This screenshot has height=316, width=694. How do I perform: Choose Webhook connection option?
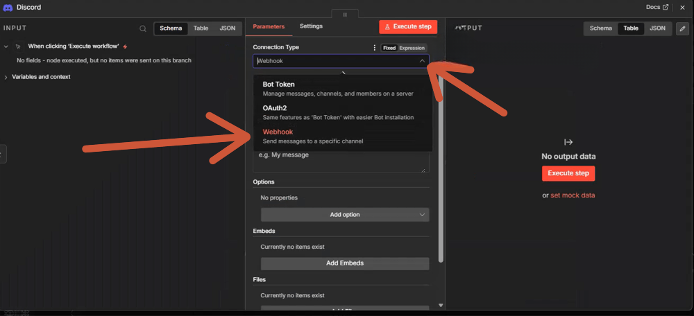pos(343,136)
